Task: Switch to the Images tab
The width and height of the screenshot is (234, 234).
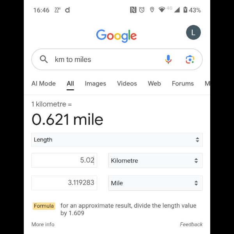Action: [x=96, y=83]
